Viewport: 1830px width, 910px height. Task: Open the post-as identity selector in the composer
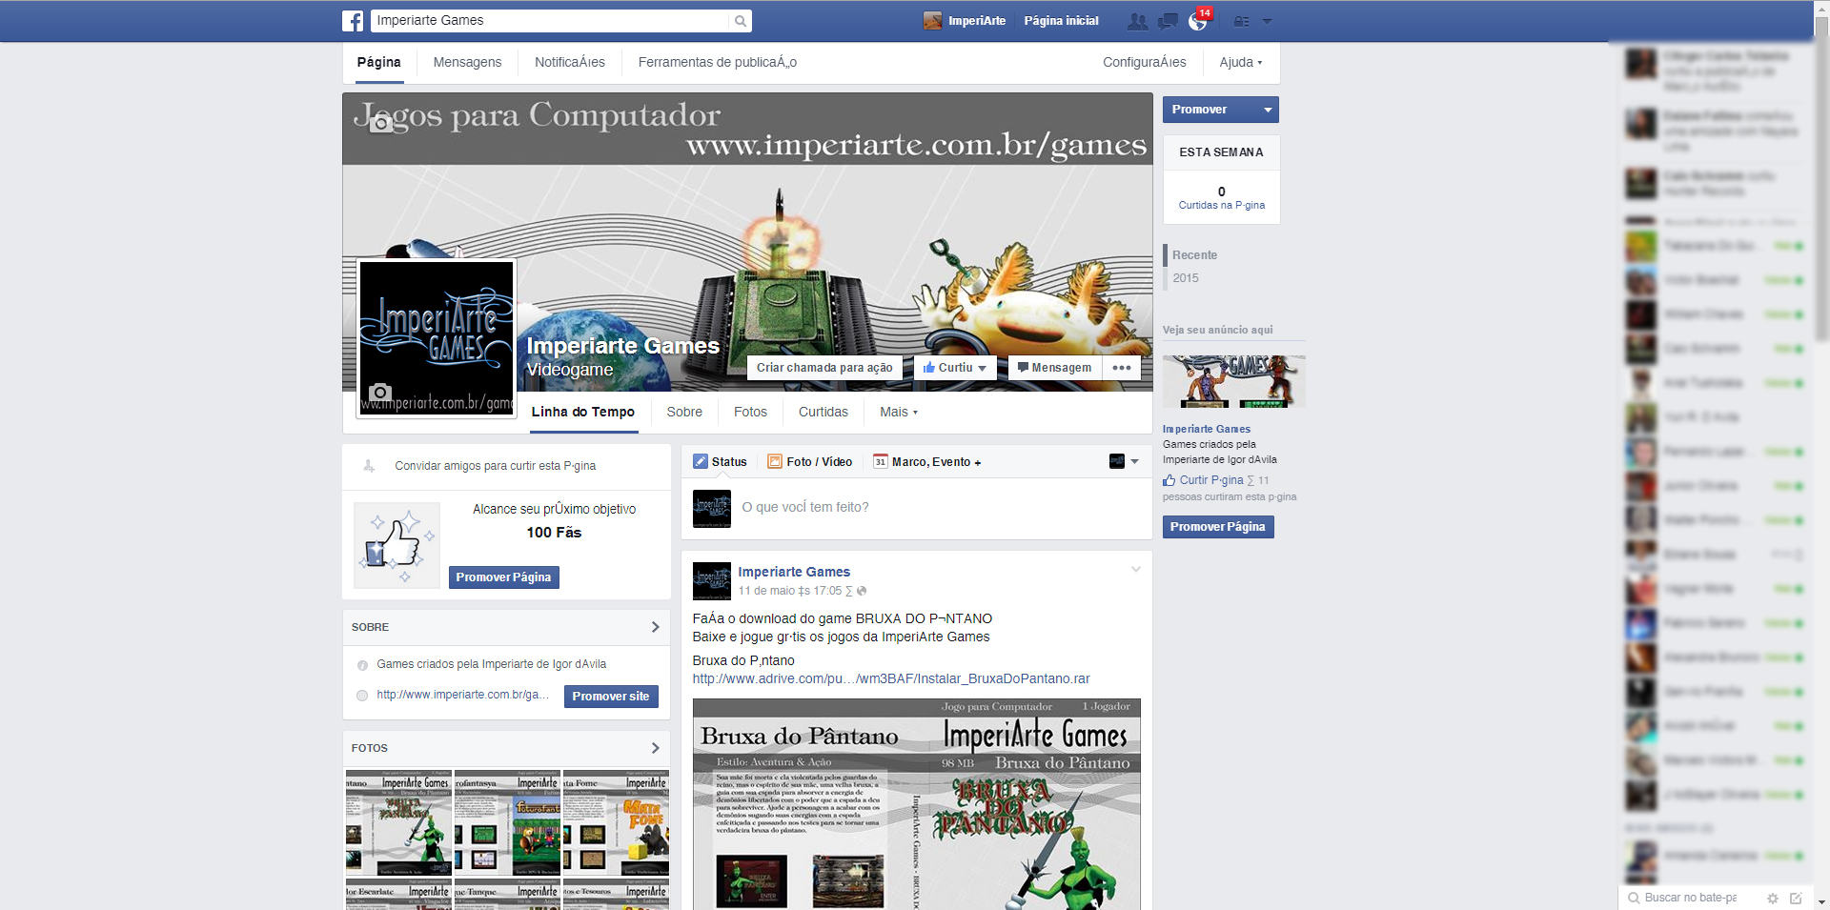(1124, 462)
